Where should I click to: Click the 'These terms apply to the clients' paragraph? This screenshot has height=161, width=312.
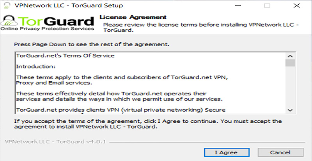122,80
